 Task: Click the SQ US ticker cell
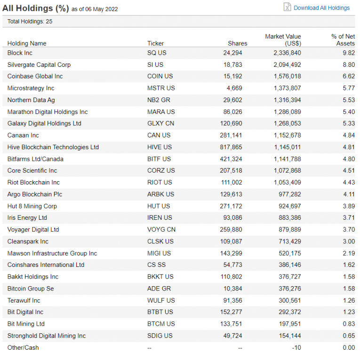tap(157, 53)
